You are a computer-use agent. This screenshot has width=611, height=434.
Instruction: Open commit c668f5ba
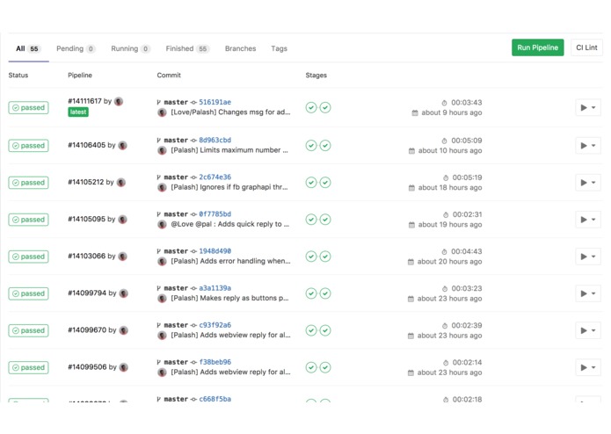[215, 399]
